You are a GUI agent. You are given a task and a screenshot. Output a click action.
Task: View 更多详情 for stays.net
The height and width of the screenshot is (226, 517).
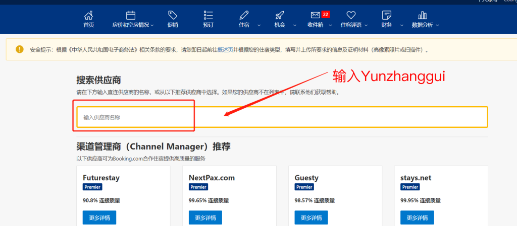click(x=417, y=217)
